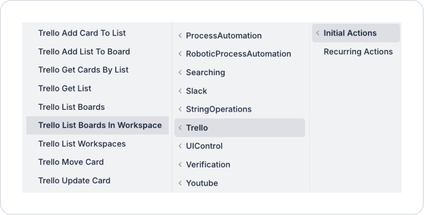The height and width of the screenshot is (215, 424).
Task: Expand the ProcessAutomation chevron arrow
Action: click(x=180, y=36)
